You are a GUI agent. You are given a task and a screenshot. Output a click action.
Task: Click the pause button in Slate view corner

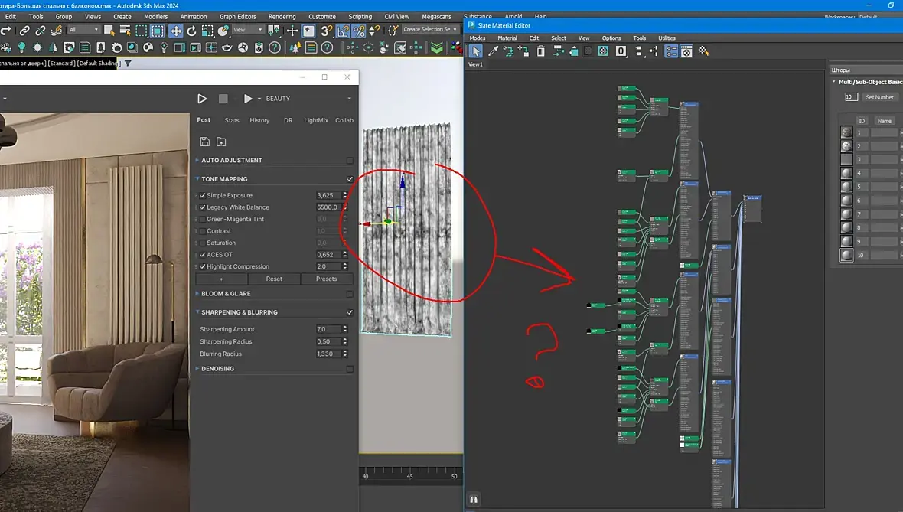coord(474,499)
